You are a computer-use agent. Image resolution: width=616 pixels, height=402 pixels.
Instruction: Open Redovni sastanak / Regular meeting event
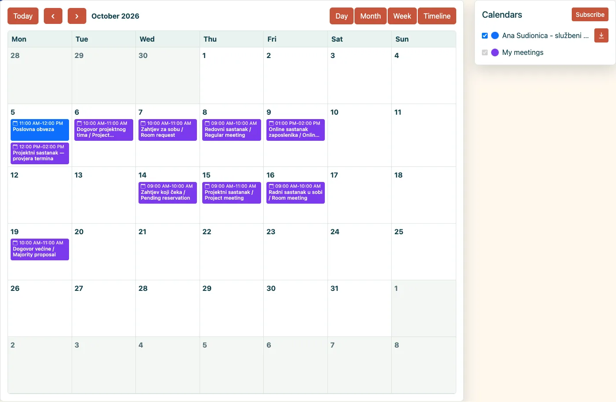(x=231, y=130)
